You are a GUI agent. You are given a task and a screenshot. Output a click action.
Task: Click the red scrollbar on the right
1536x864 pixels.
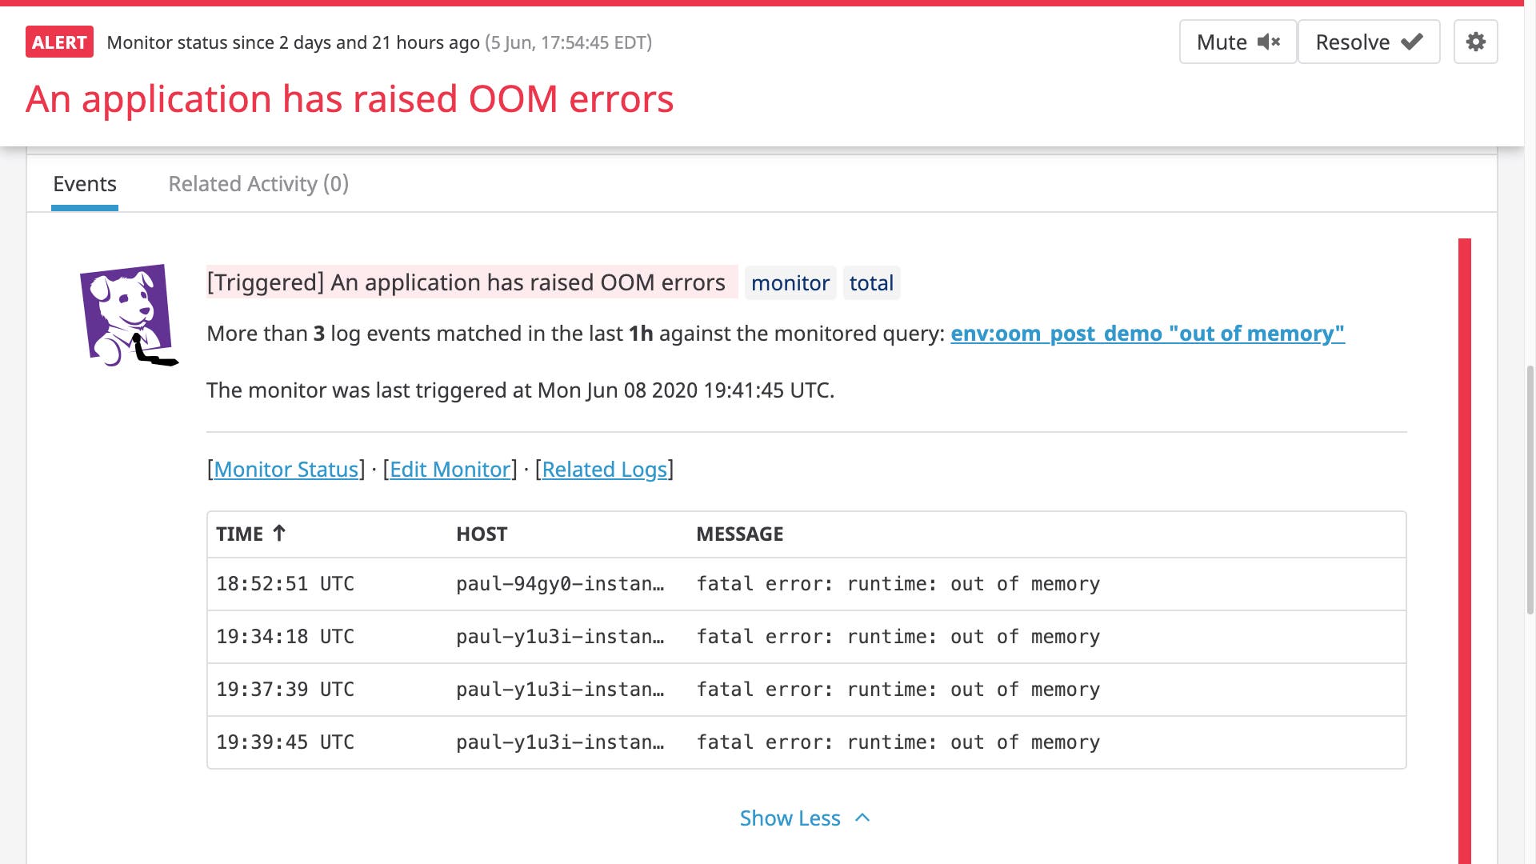tap(1465, 520)
